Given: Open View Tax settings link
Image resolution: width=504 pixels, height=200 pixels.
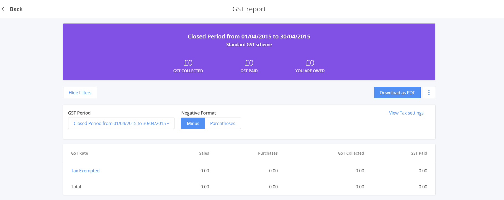Looking at the screenshot, I should click(x=406, y=113).
